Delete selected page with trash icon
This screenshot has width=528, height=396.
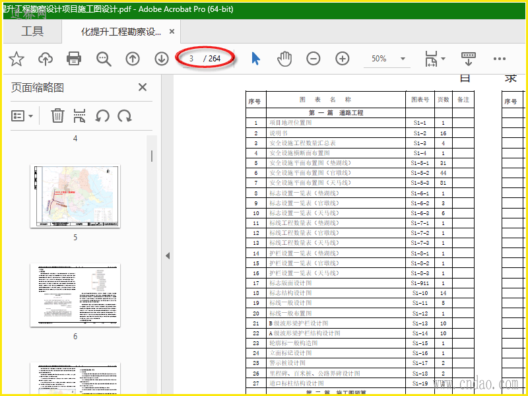coord(57,116)
